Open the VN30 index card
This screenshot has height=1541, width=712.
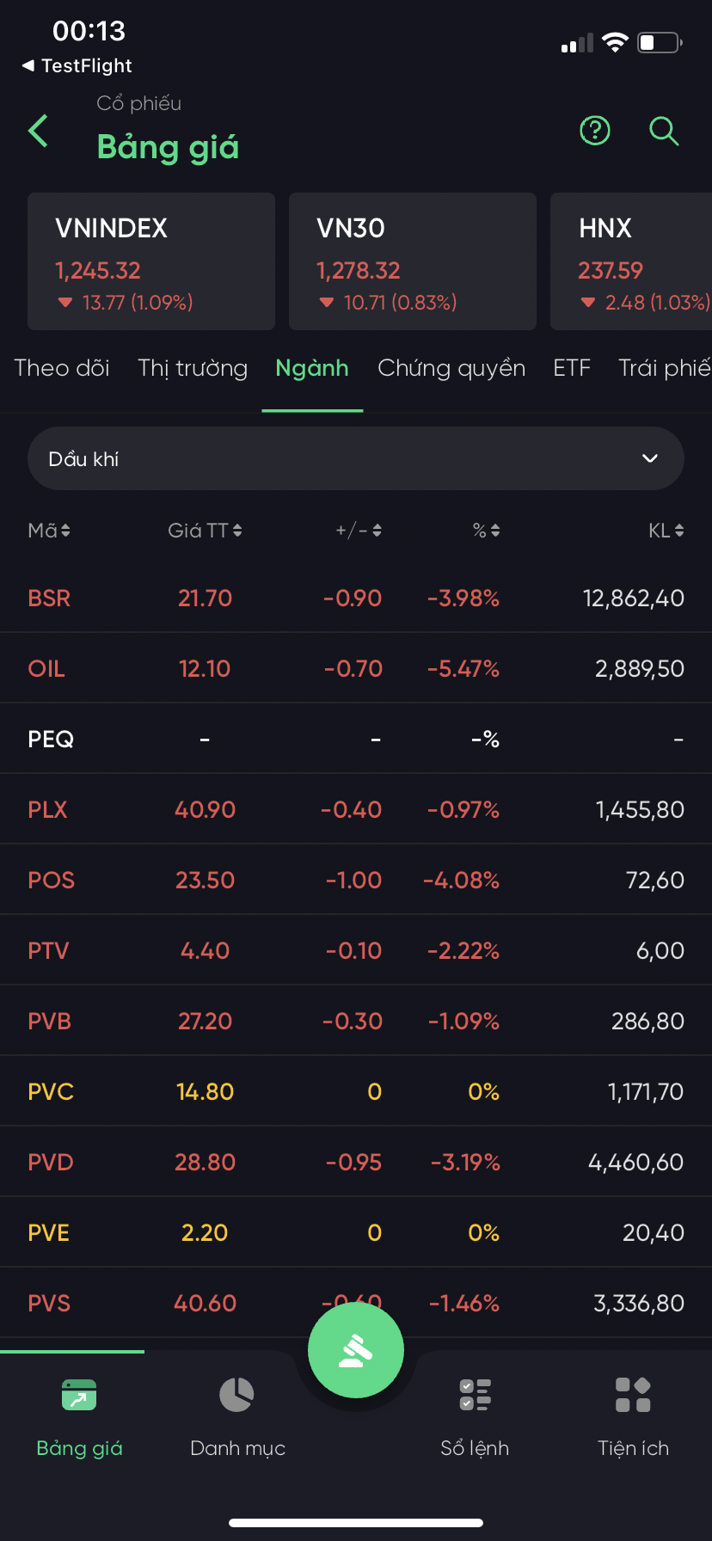(413, 261)
